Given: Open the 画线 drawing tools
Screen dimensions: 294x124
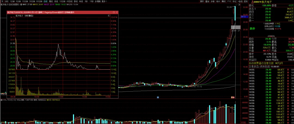Looking at the screenshot, I should click(224, 1).
